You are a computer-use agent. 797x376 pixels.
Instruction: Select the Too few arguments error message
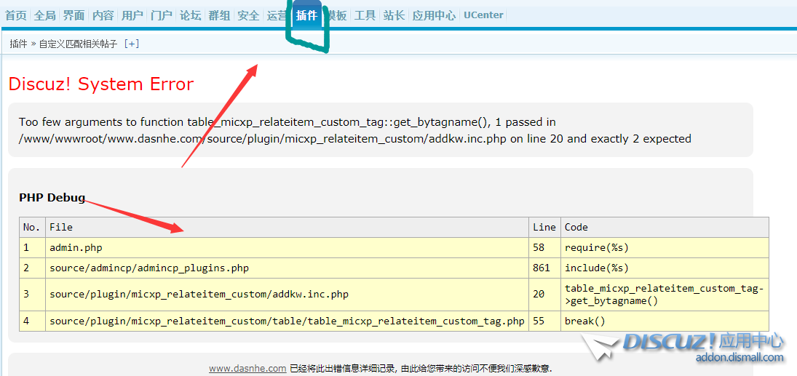point(354,130)
